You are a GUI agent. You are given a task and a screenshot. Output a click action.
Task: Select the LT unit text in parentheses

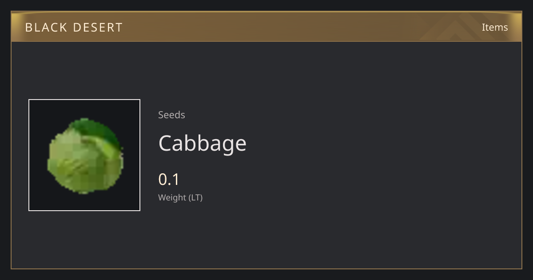(195, 197)
